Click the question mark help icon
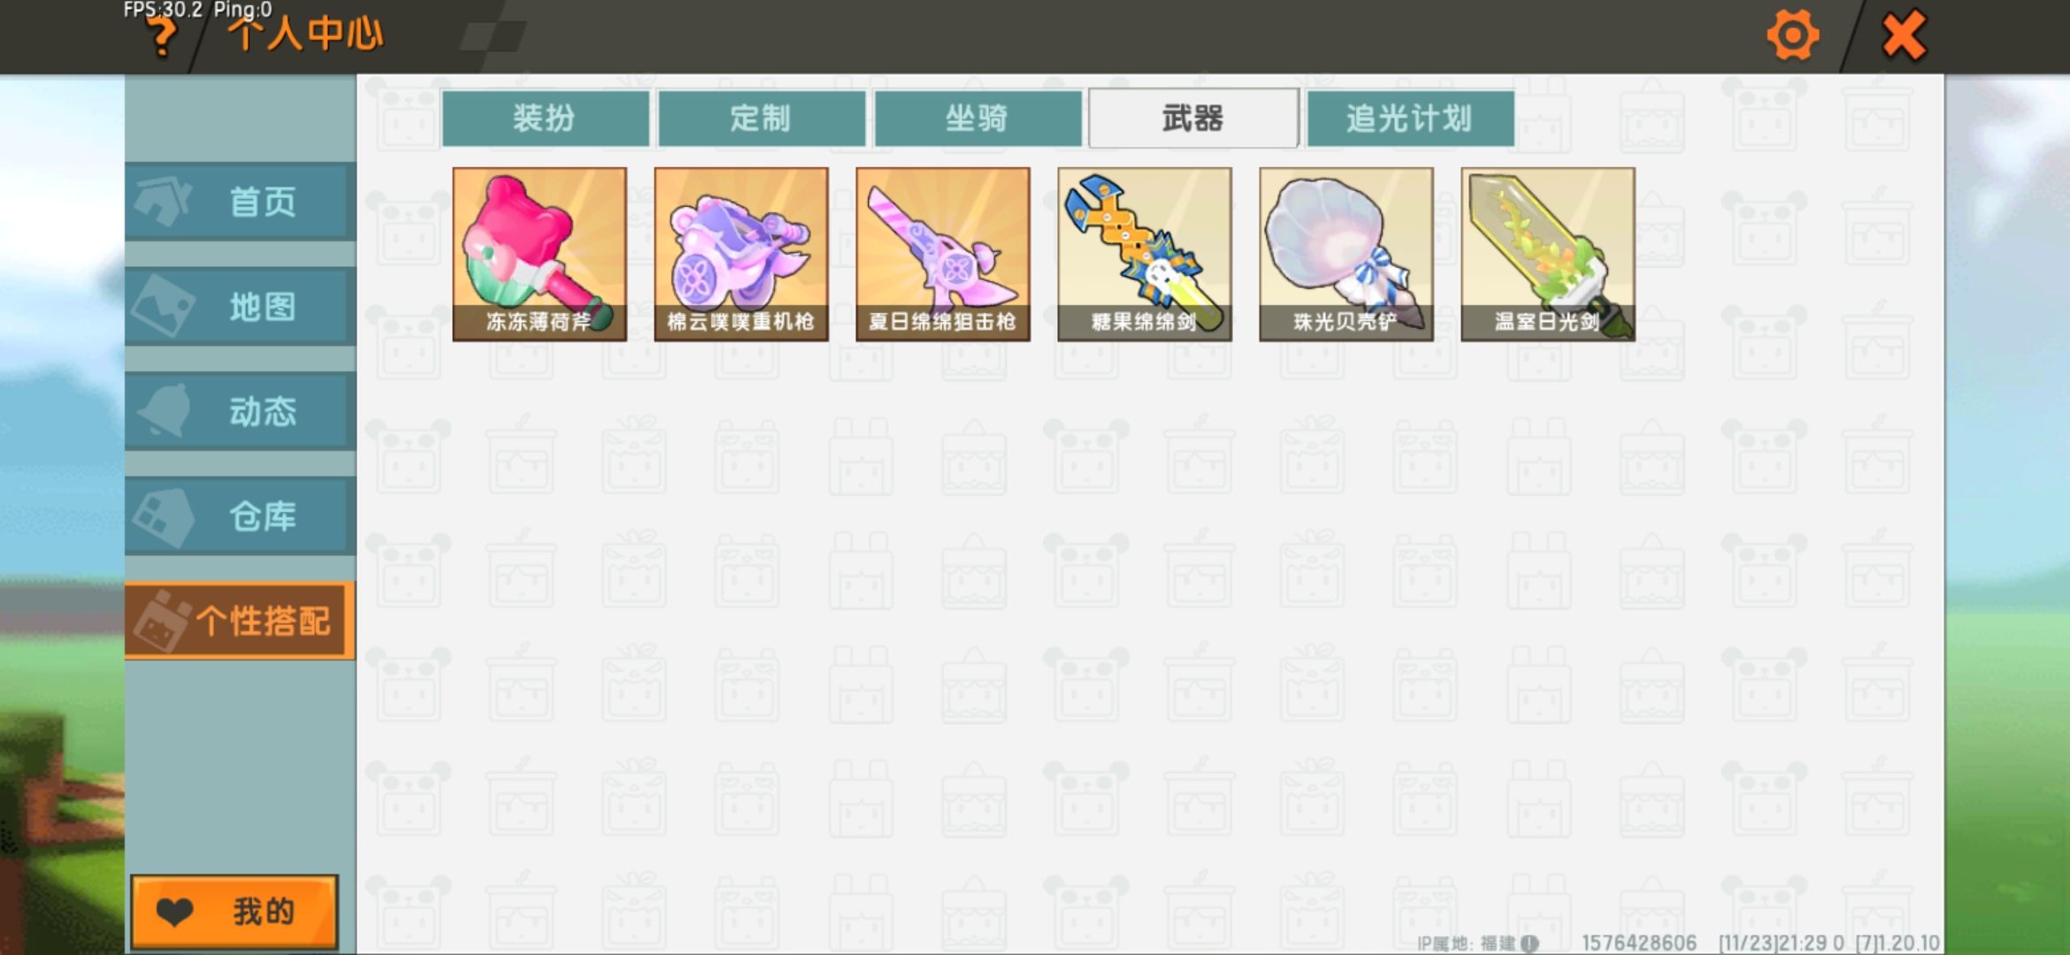Viewport: 2070px width, 955px height. (x=162, y=37)
